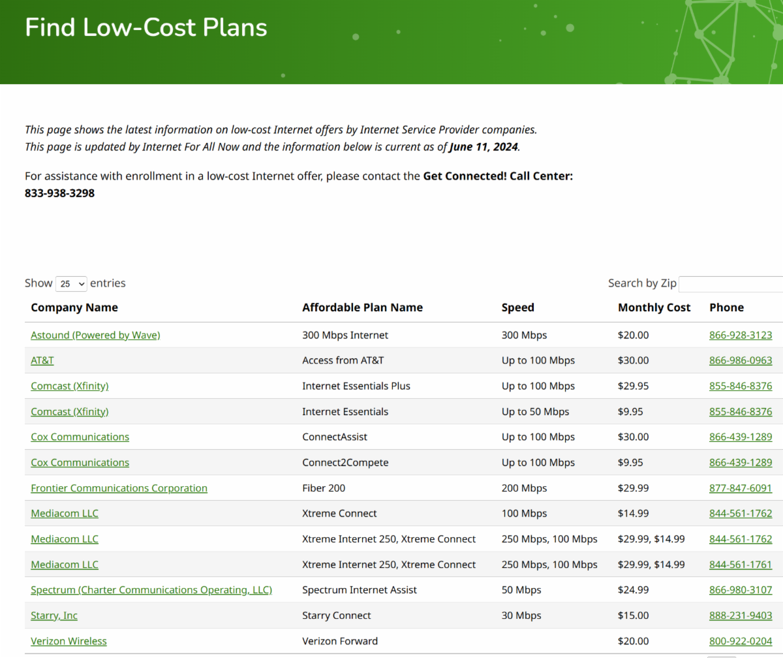Click the Speed column header

[517, 307]
